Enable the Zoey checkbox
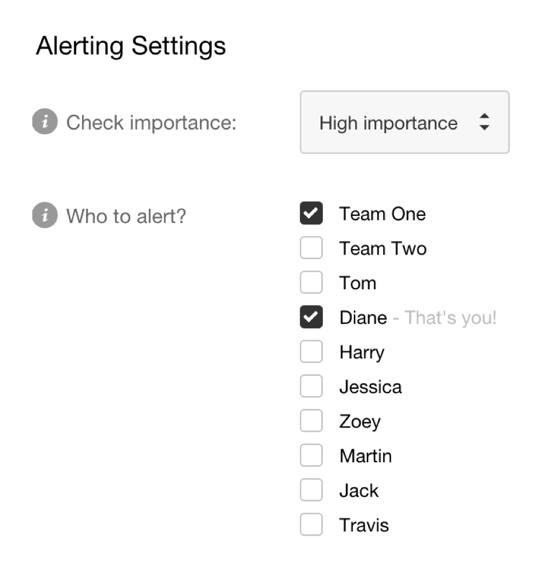 tap(311, 422)
